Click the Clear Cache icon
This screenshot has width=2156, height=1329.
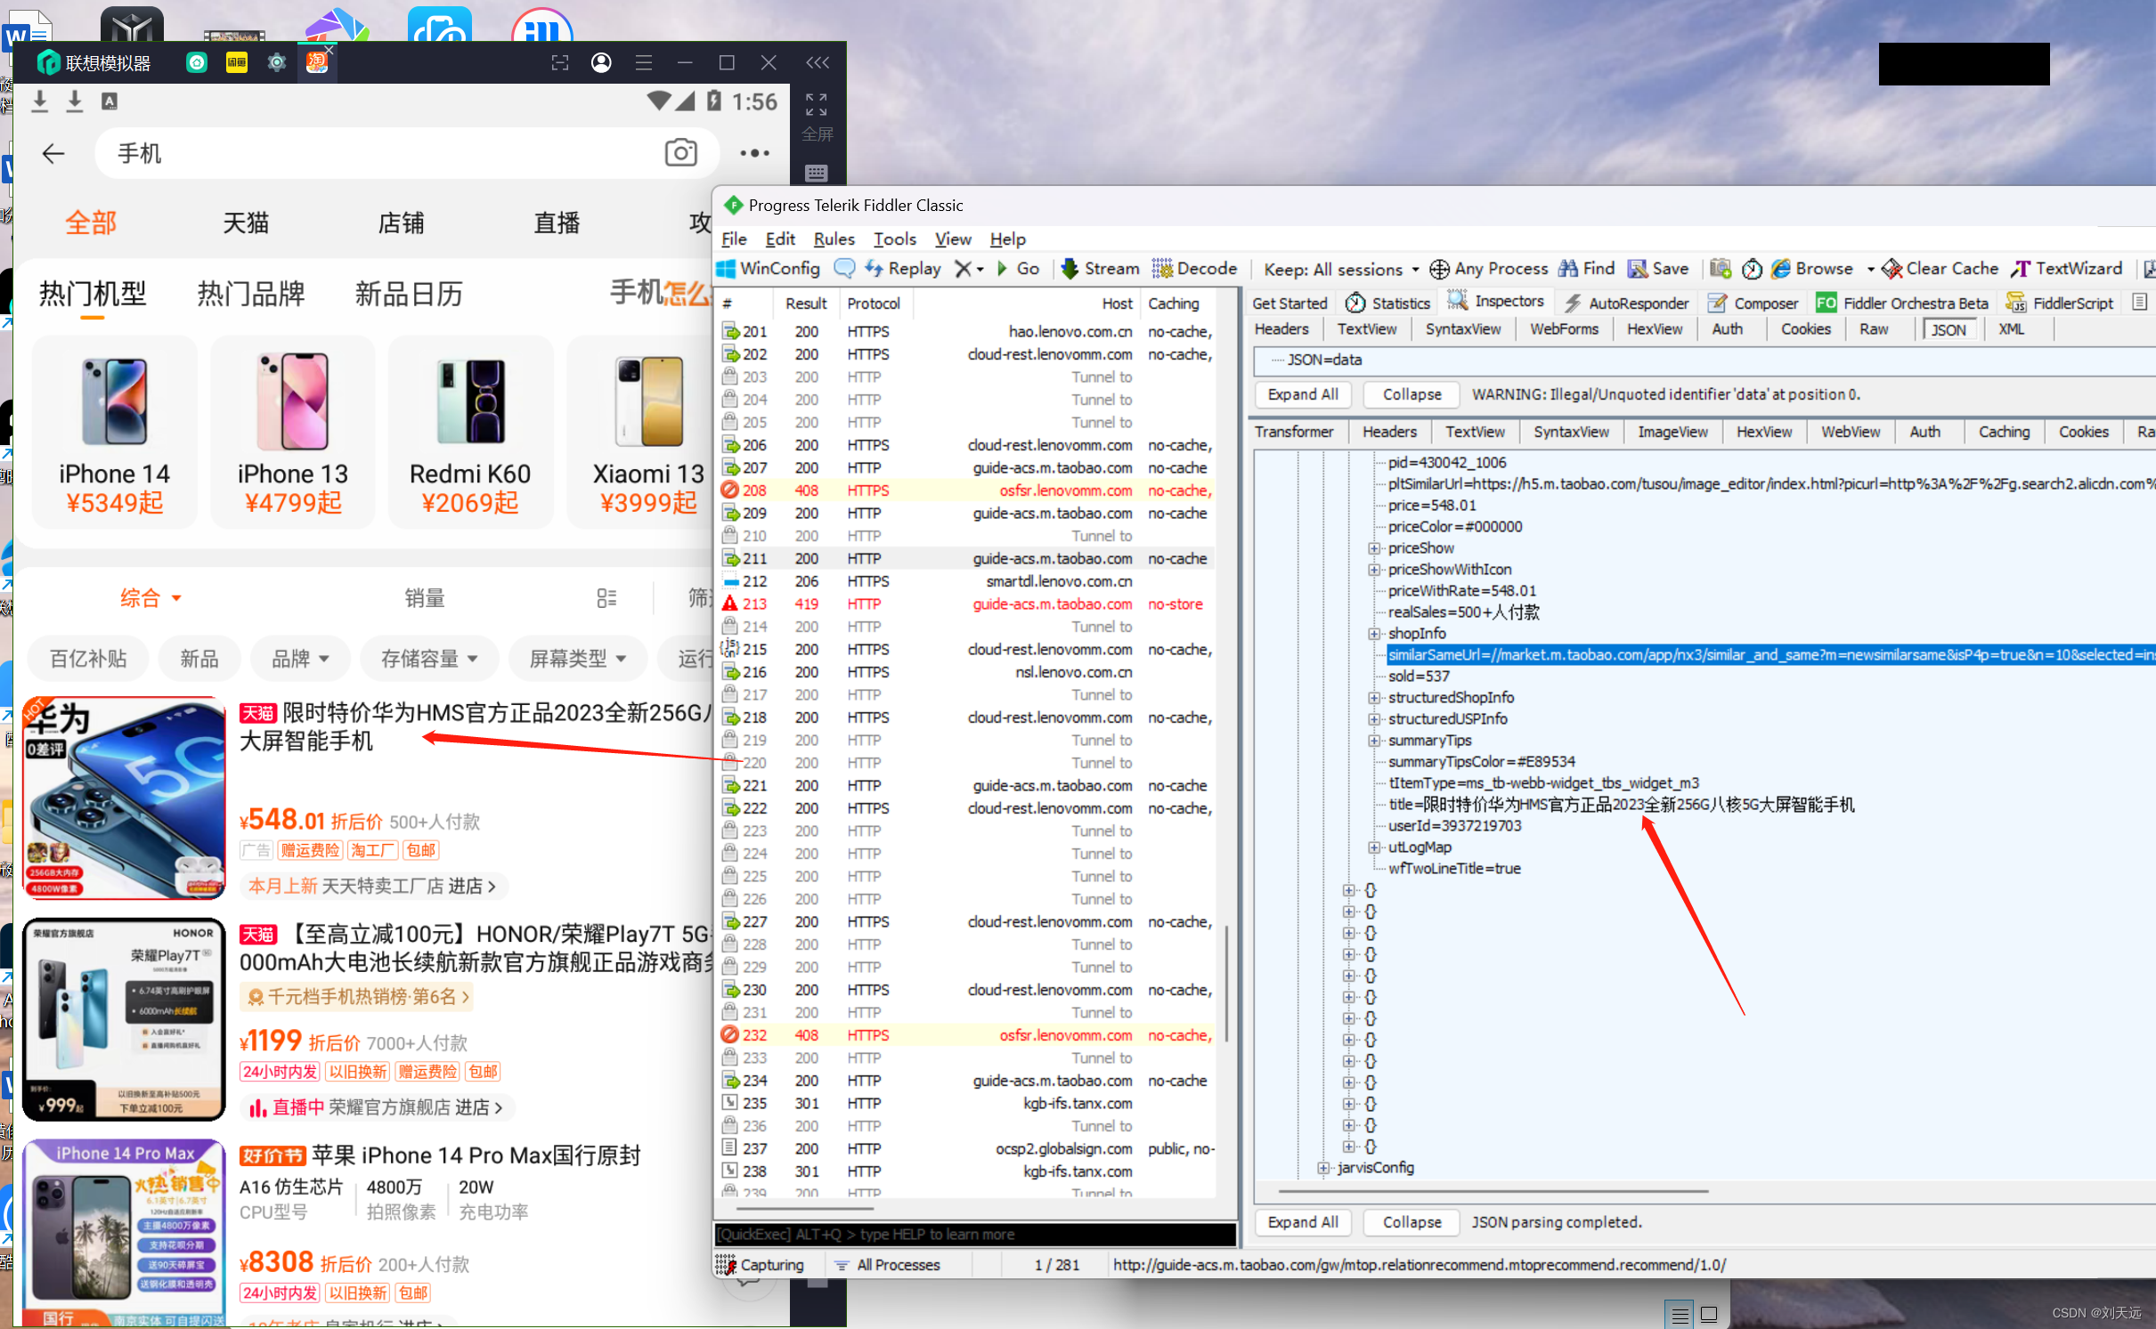[x=1892, y=269]
